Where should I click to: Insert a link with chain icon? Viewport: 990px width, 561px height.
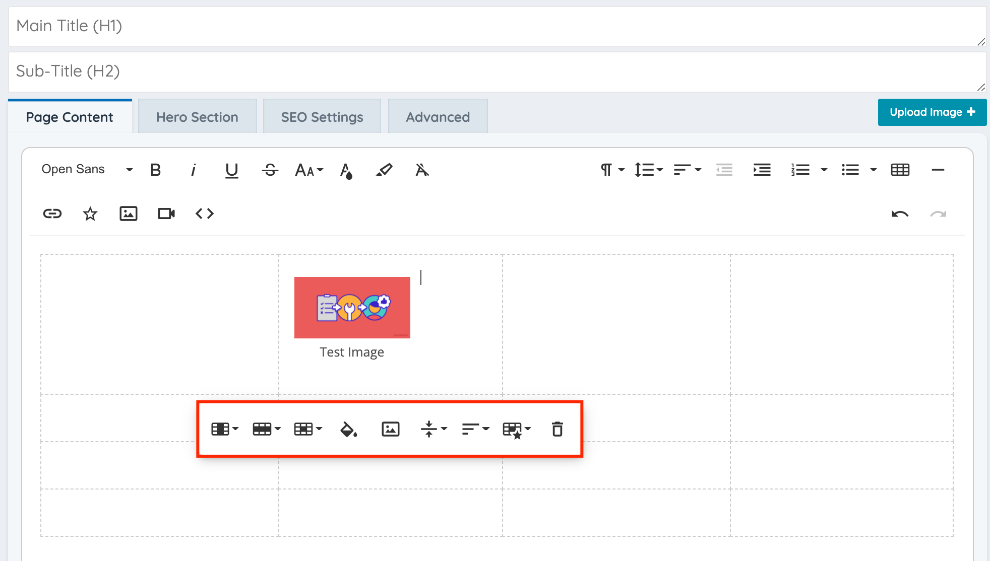[x=52, y=214]
